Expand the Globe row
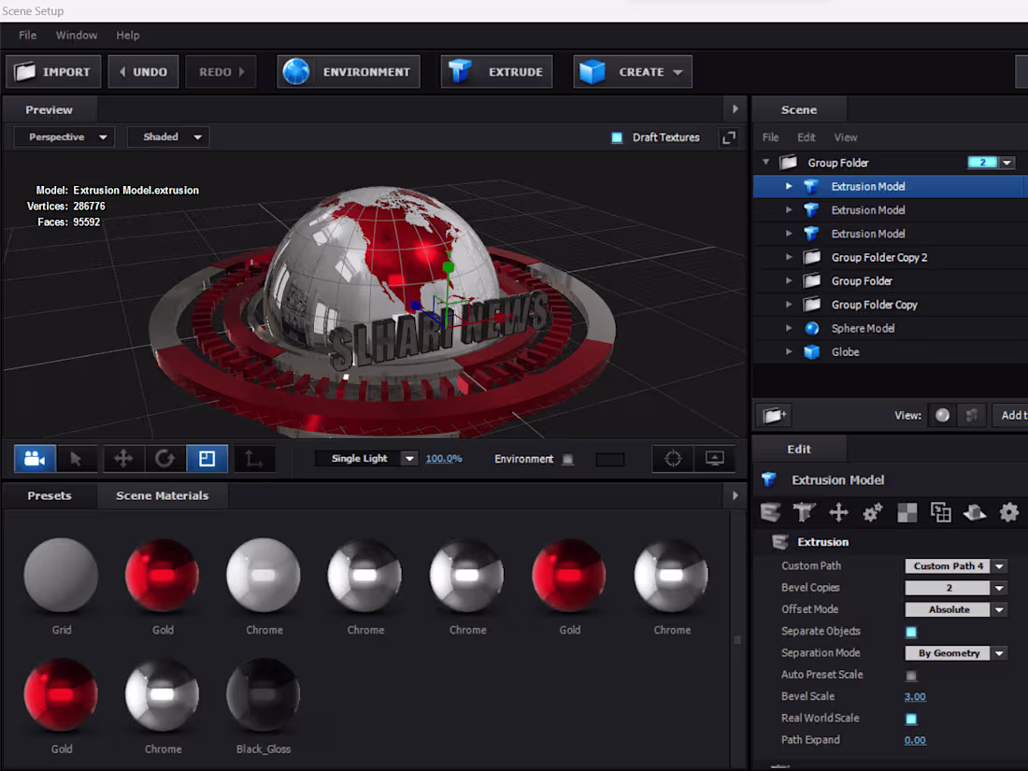 (x=789, y=351)
